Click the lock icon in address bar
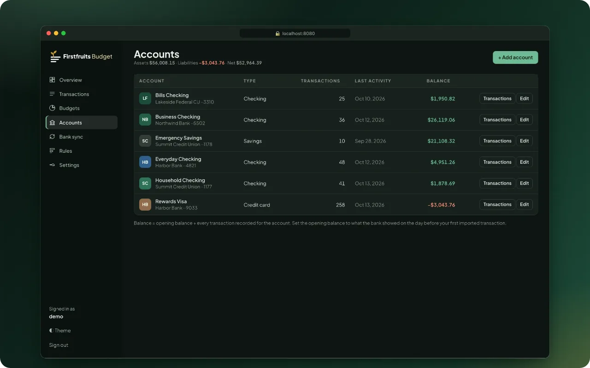This screenshot has width=590, height=368. tap(277, 34)
